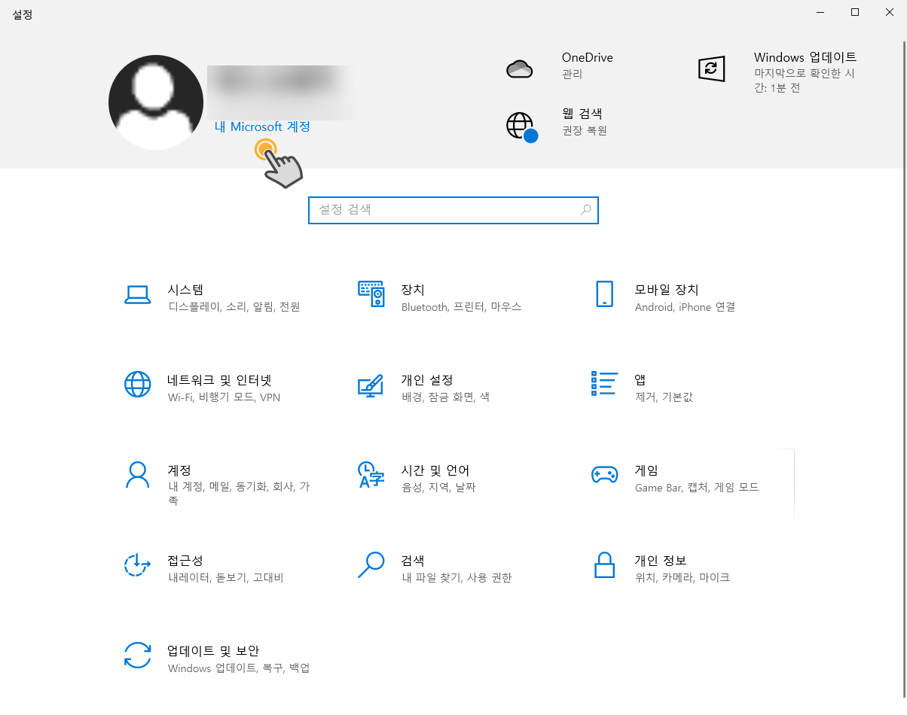Open 네트워크 및 인터넷 settings
Image resolution: width=907 pixels, height=715 pixels.
click(219, 380)
